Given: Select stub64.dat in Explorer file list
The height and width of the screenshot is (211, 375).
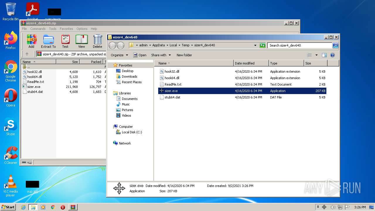Looking at the screenshot, I should point(172,97).
